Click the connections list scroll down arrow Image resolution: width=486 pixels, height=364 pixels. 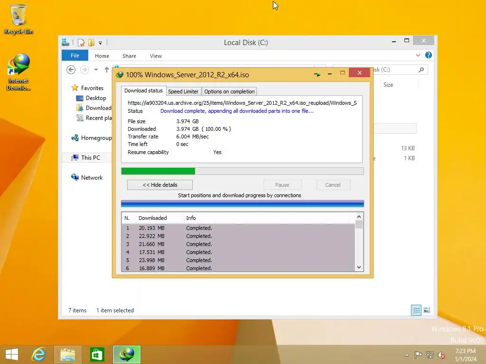pos(359,267)
